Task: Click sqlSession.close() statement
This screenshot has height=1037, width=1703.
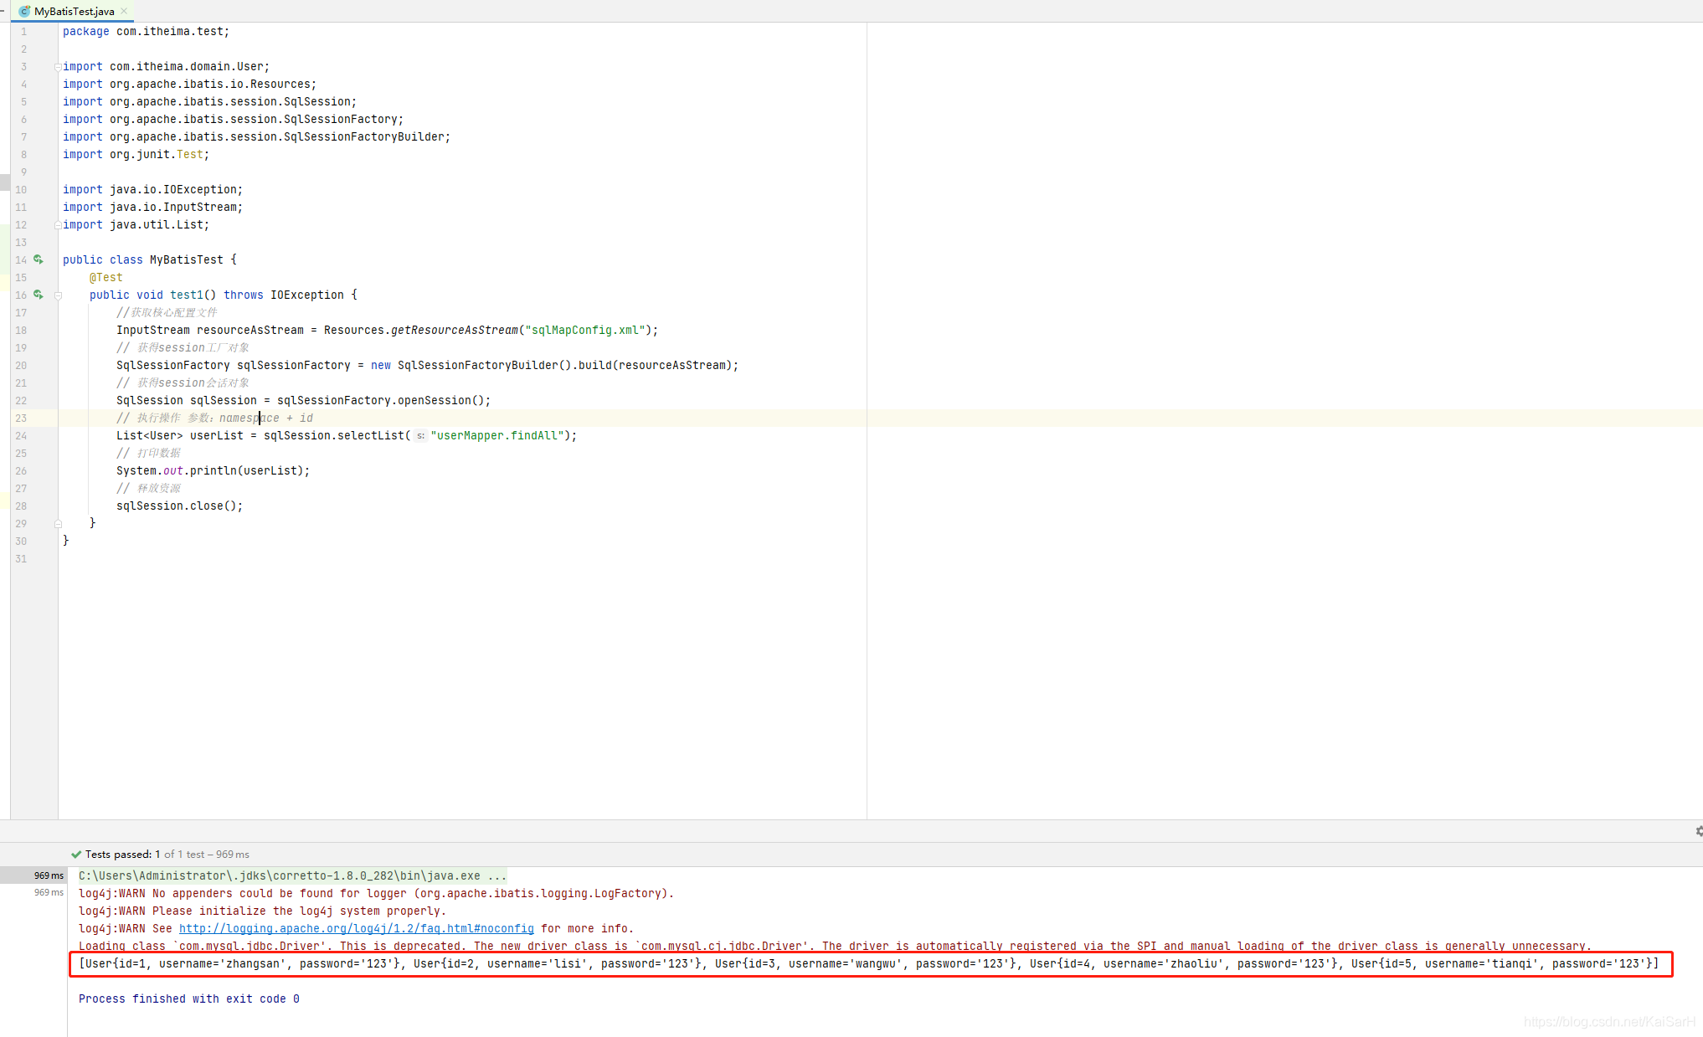Action: click(179, 506)
